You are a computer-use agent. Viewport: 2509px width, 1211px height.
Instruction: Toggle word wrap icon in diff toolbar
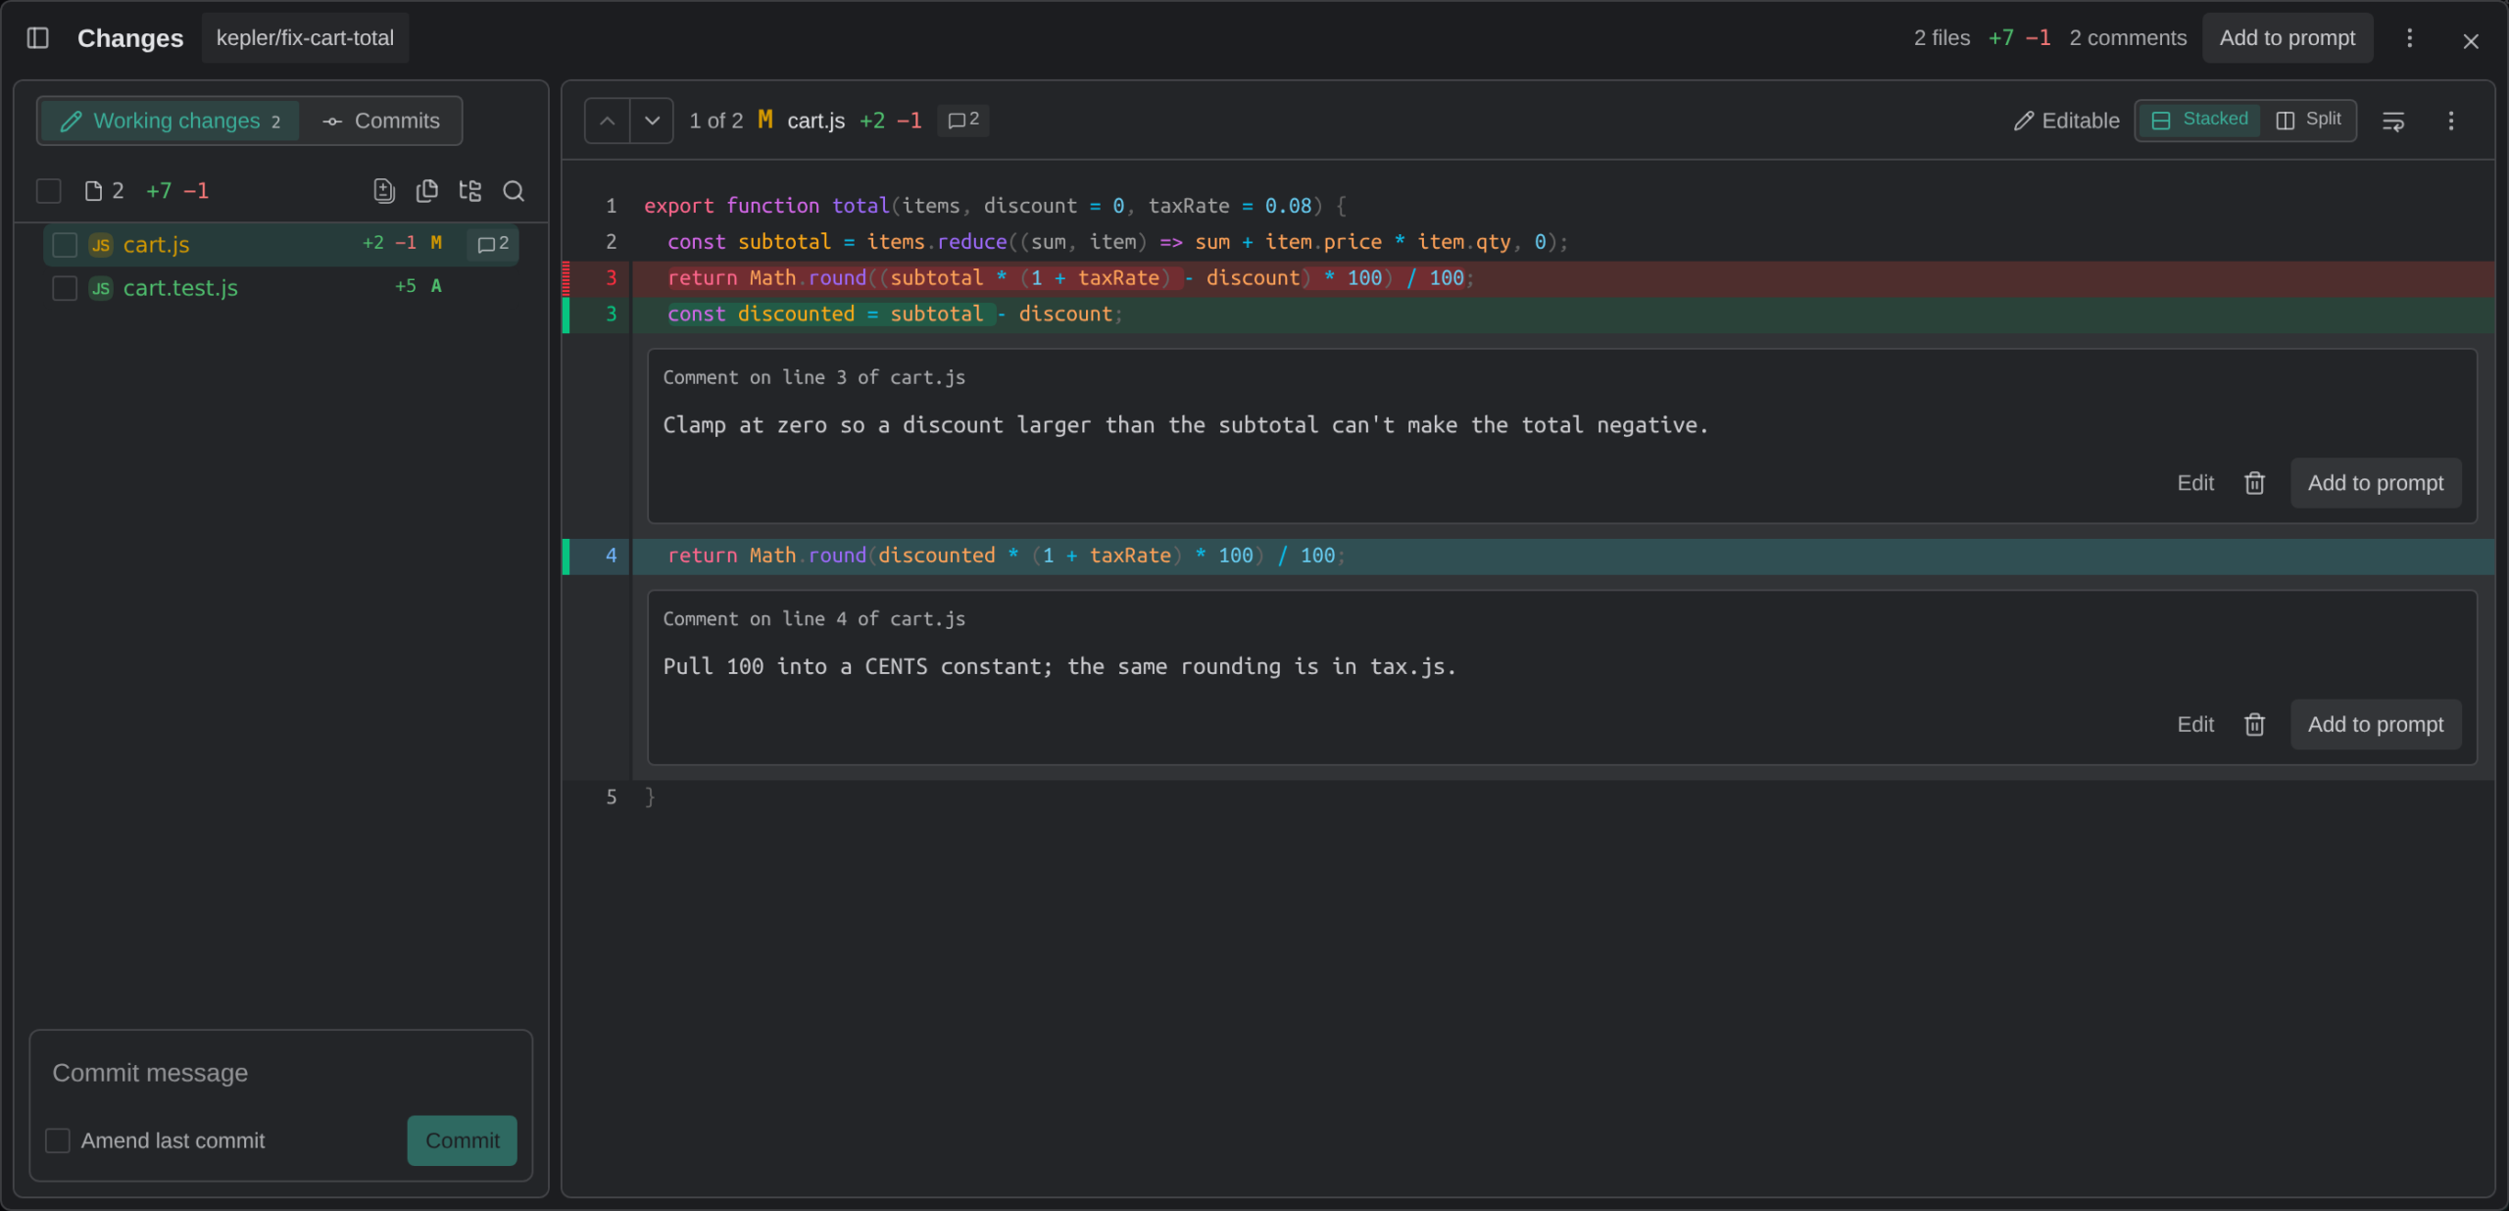(2393, 121)
